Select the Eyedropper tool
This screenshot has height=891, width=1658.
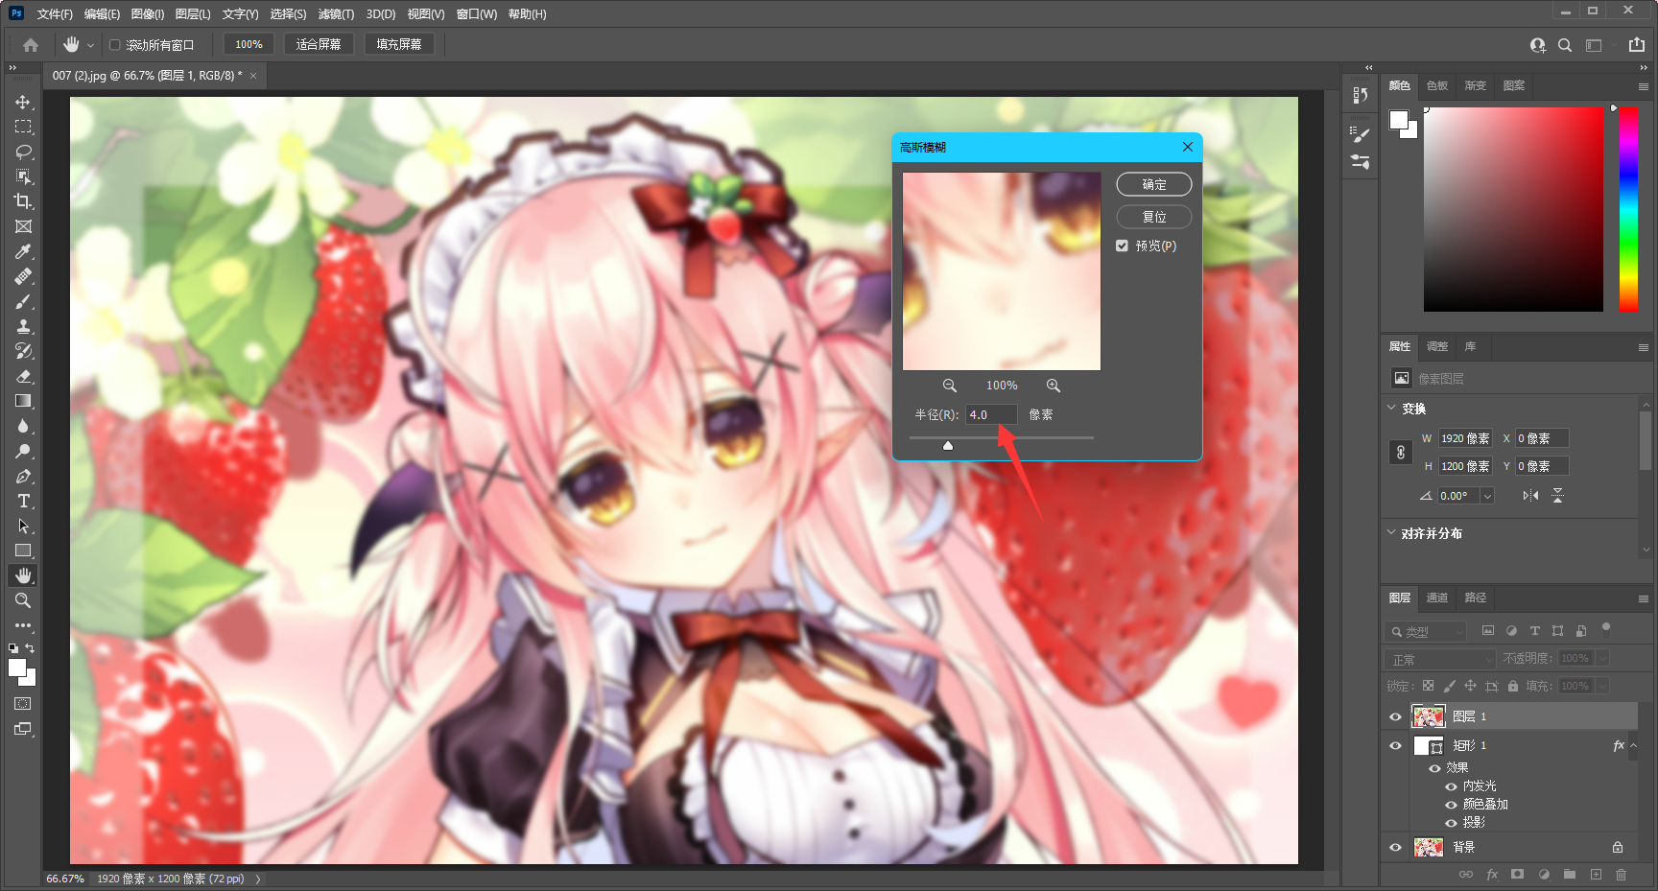point(23,251)
